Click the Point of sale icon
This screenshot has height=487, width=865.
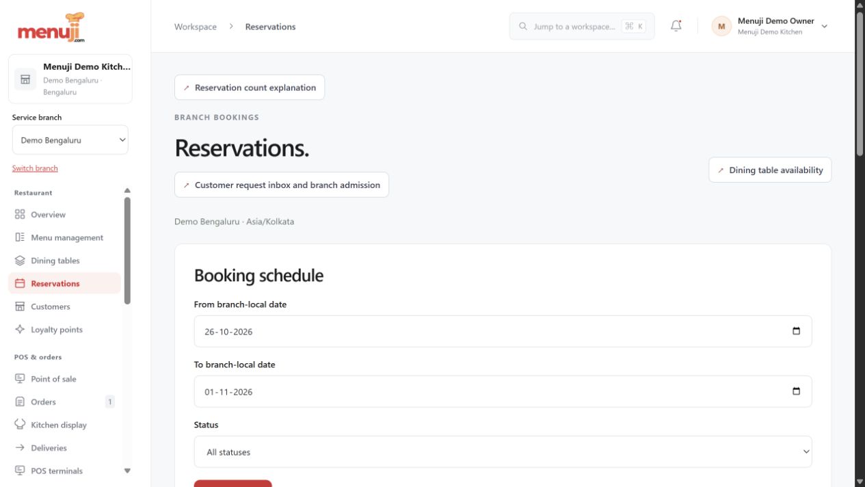20,379
